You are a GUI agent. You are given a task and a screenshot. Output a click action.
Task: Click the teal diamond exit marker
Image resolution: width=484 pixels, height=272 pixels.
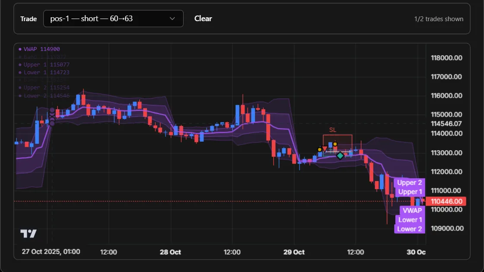click(340, 156)
